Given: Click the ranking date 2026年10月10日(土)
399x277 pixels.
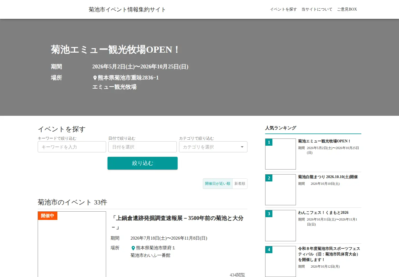Looking at the screenshot, I should pyautogui.click(x=325, y=184).
